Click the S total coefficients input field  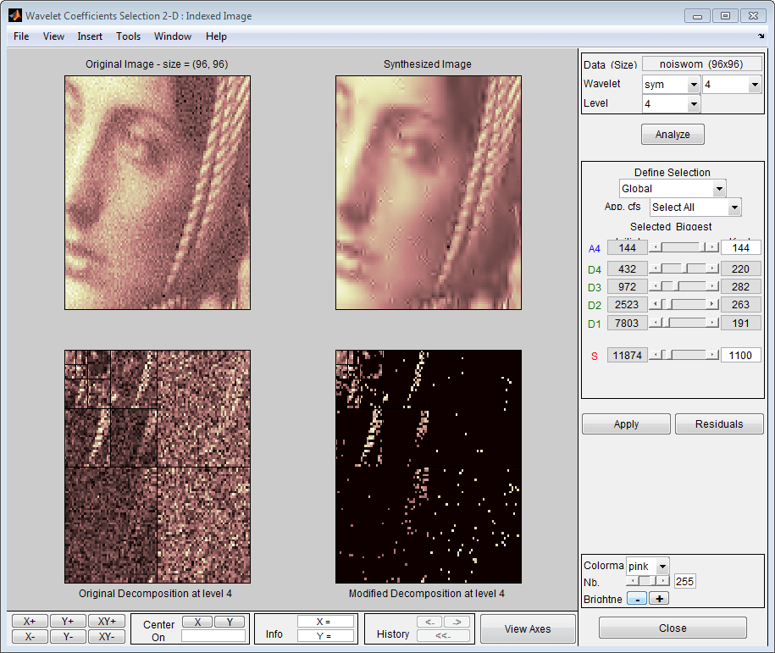point(740,356)
